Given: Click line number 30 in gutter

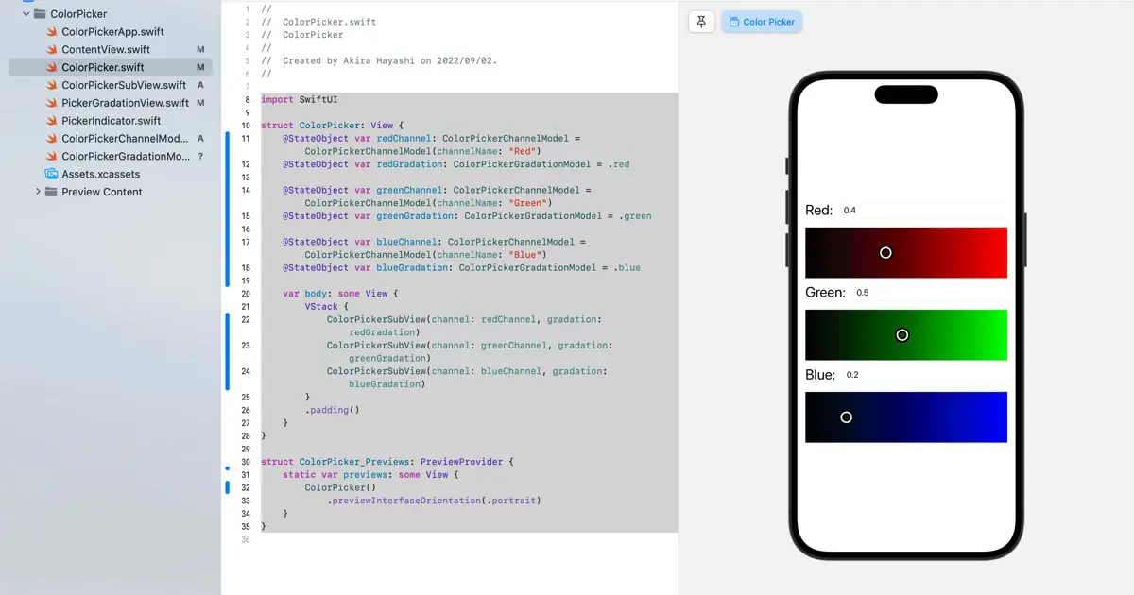Looking at the screenshot, I should [x=246, y=462].
